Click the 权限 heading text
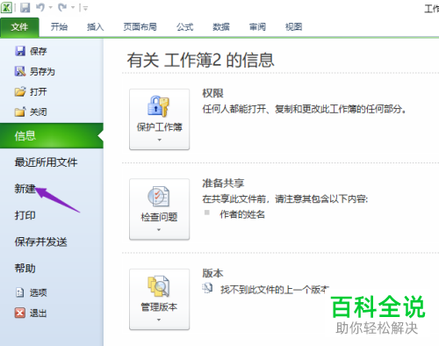This screenshot has height=346, width=439. [212, 93]
